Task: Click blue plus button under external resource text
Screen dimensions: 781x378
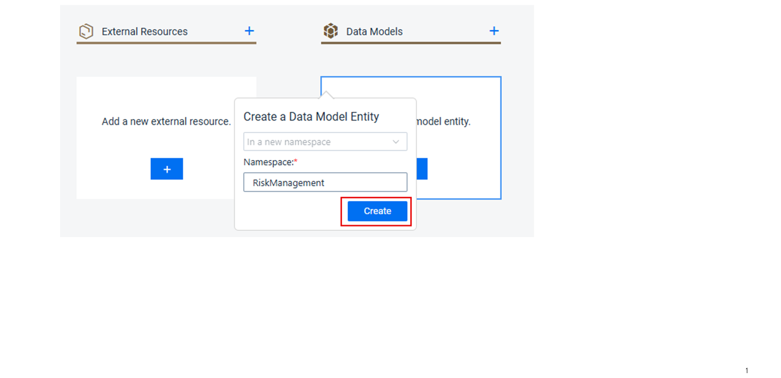Action: [166, 169]
